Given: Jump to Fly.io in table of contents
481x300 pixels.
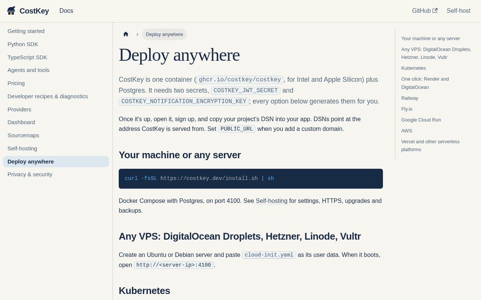Looking at the screenshot, I should (x=407, y=109).
